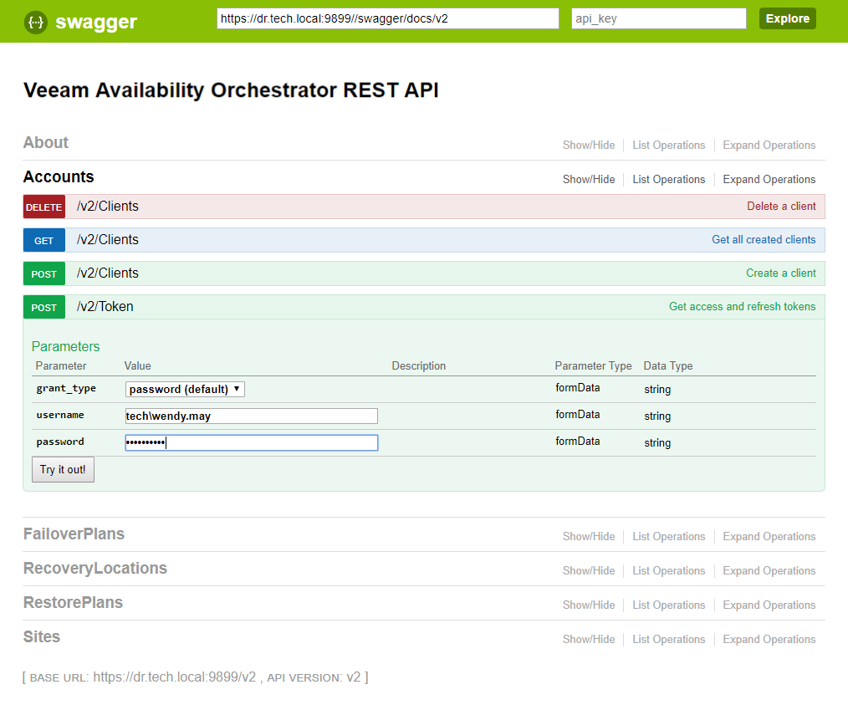Click 'Get access and refresh tokens' description
Viewport: 848px width, 715px height.
(742, 307)
